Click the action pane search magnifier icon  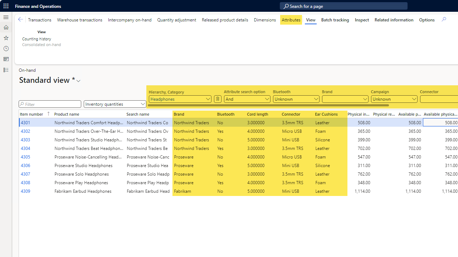pos(444,20)
